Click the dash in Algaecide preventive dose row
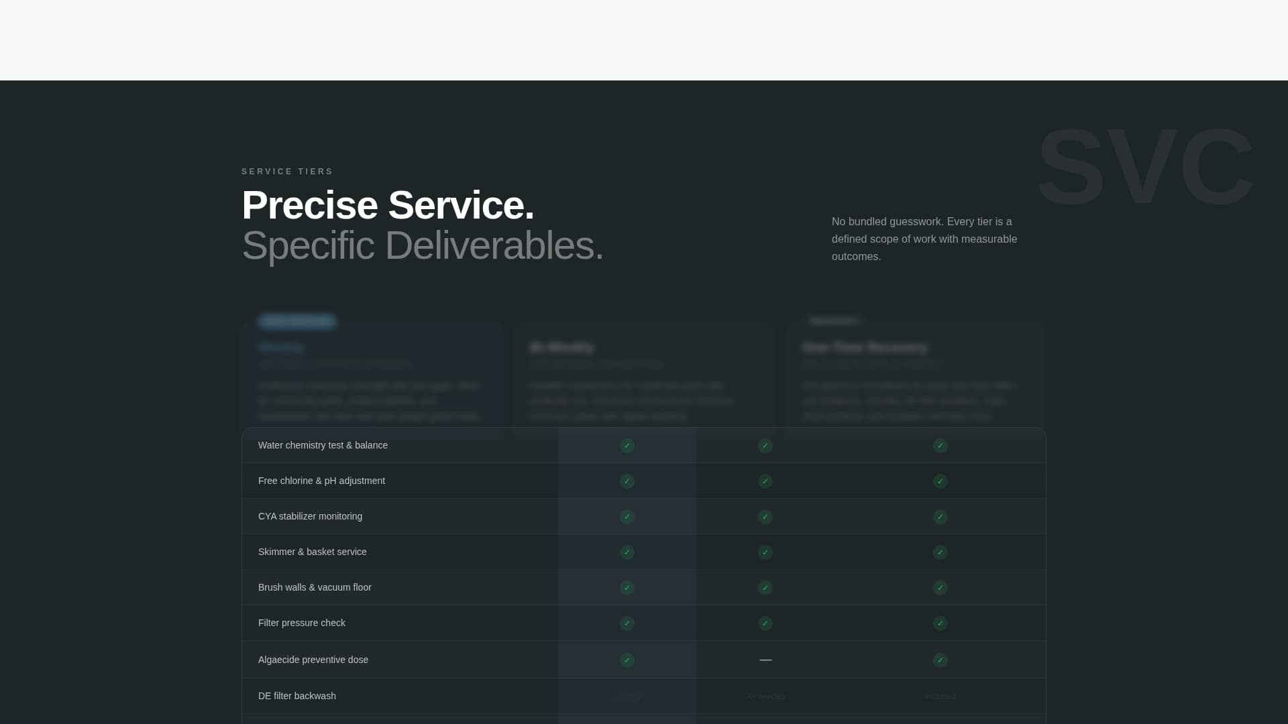 [765, 660]
